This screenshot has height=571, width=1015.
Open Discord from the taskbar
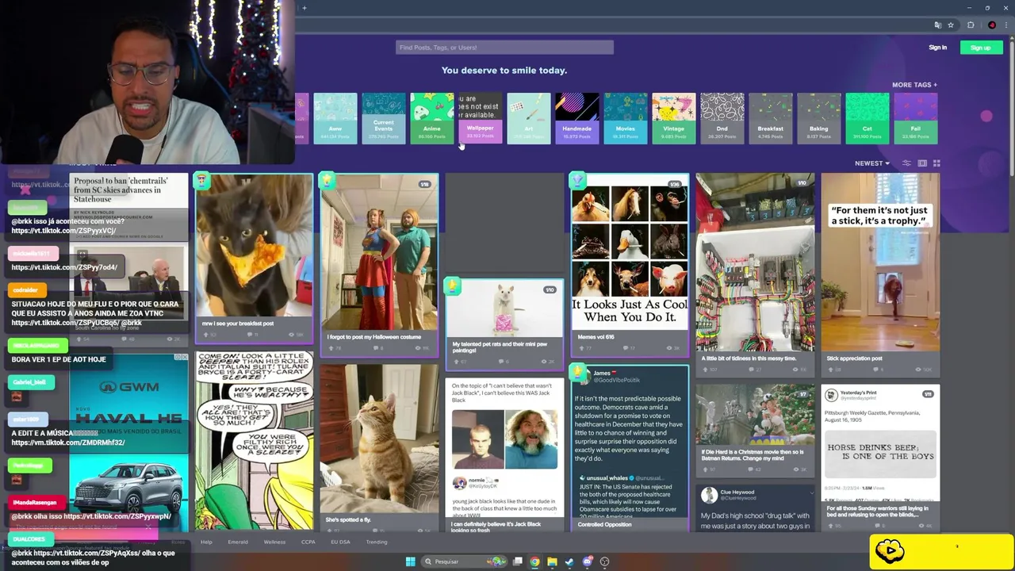(x=588, y=561)
